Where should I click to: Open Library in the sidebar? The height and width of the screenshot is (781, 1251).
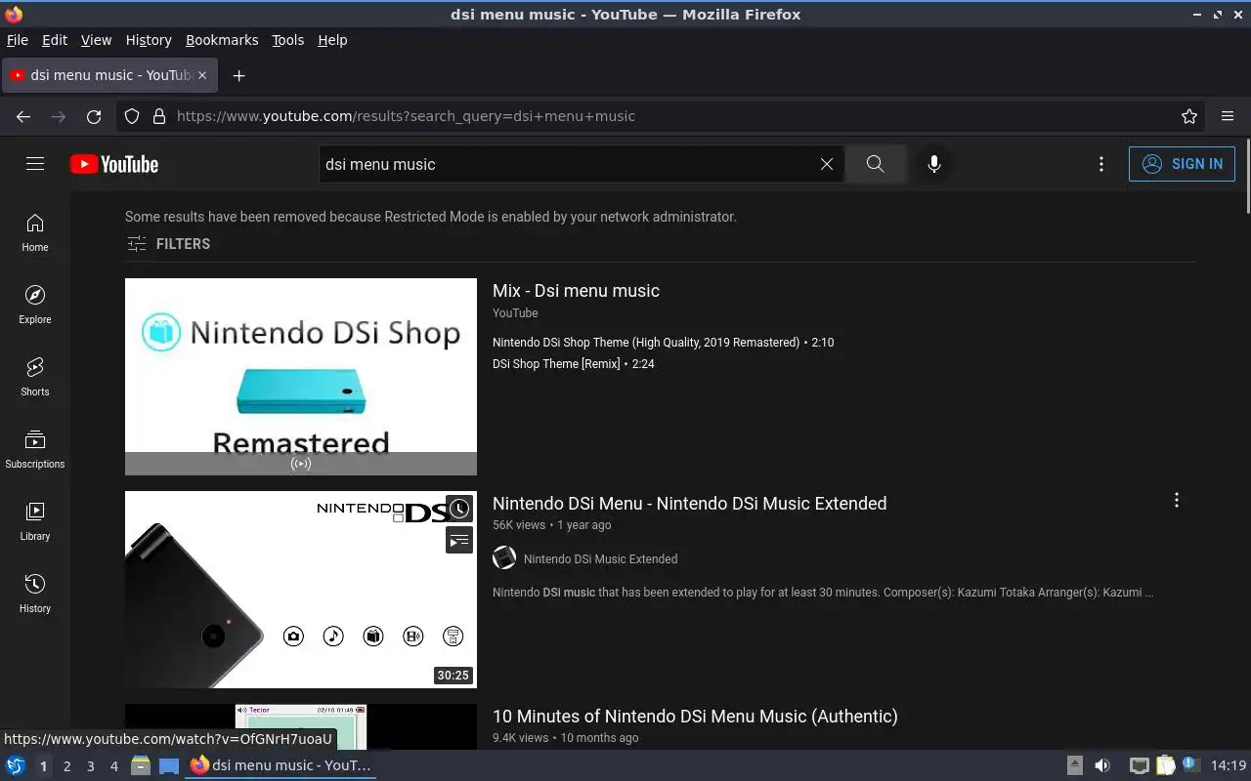point(35,522)
